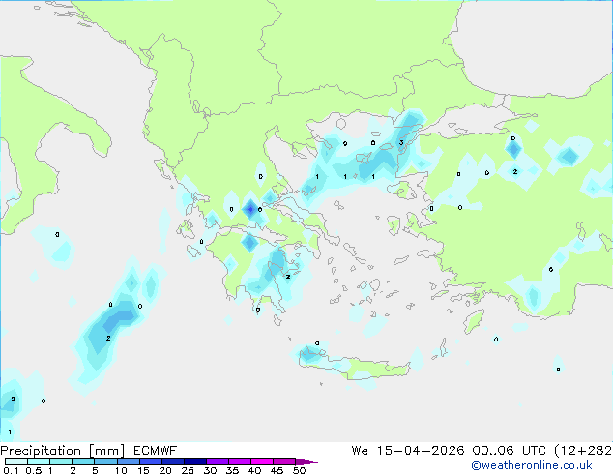Click the '3' precipitation value on the map

coord(401,143)
